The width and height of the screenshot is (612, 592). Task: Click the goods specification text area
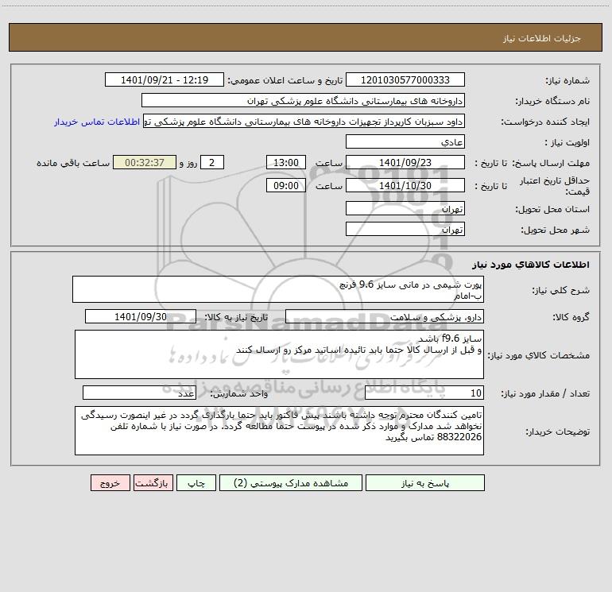coord(279,354)
